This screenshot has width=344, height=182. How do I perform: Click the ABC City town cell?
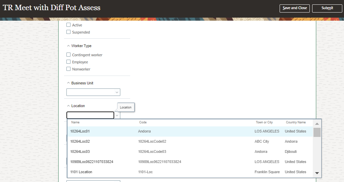pos(262,141)
